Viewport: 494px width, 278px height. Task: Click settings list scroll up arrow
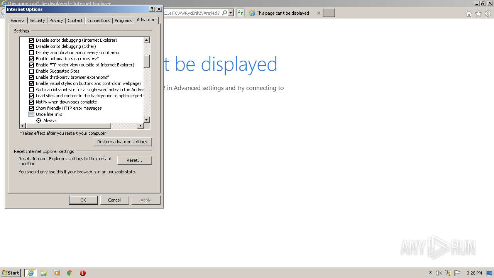pos(147,40)
